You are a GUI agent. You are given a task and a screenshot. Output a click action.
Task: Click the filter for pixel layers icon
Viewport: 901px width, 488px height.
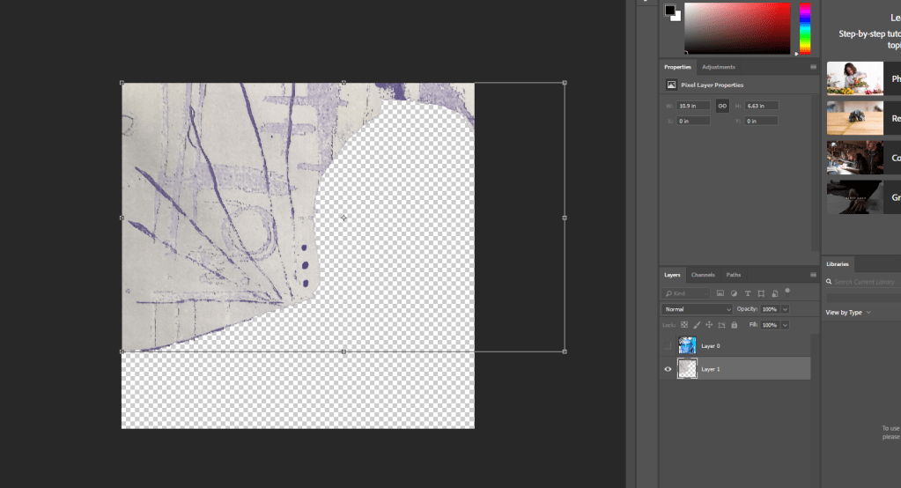point(720,292)
